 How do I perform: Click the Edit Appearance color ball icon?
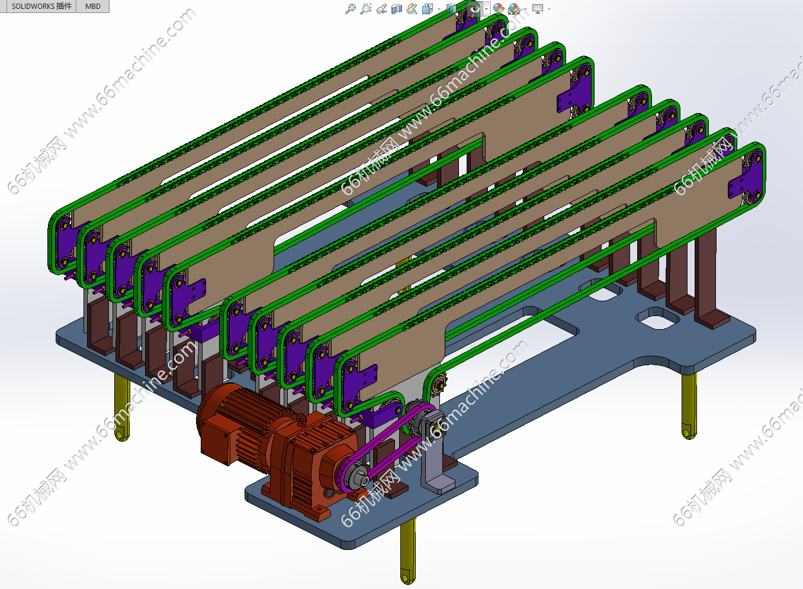pyautogui.click(x=499, y=9)
